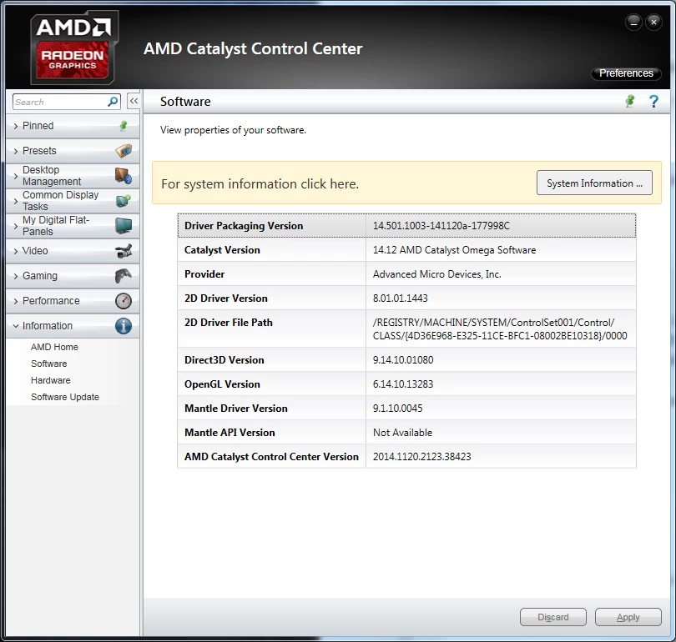676x642 pixels.
Task: Expand the Pinned section
Action: [73, 126]
